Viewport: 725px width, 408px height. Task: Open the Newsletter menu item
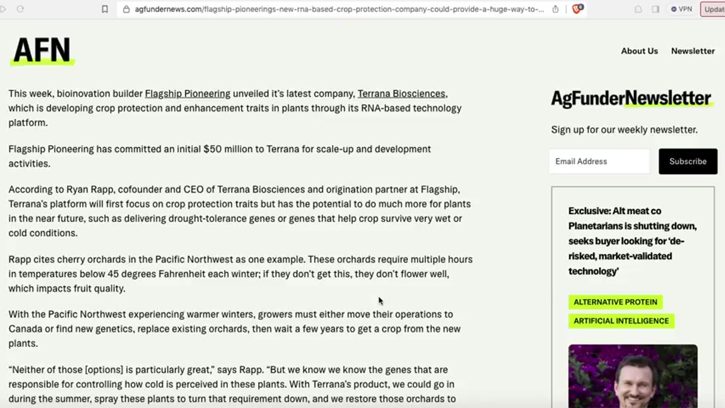693,51
